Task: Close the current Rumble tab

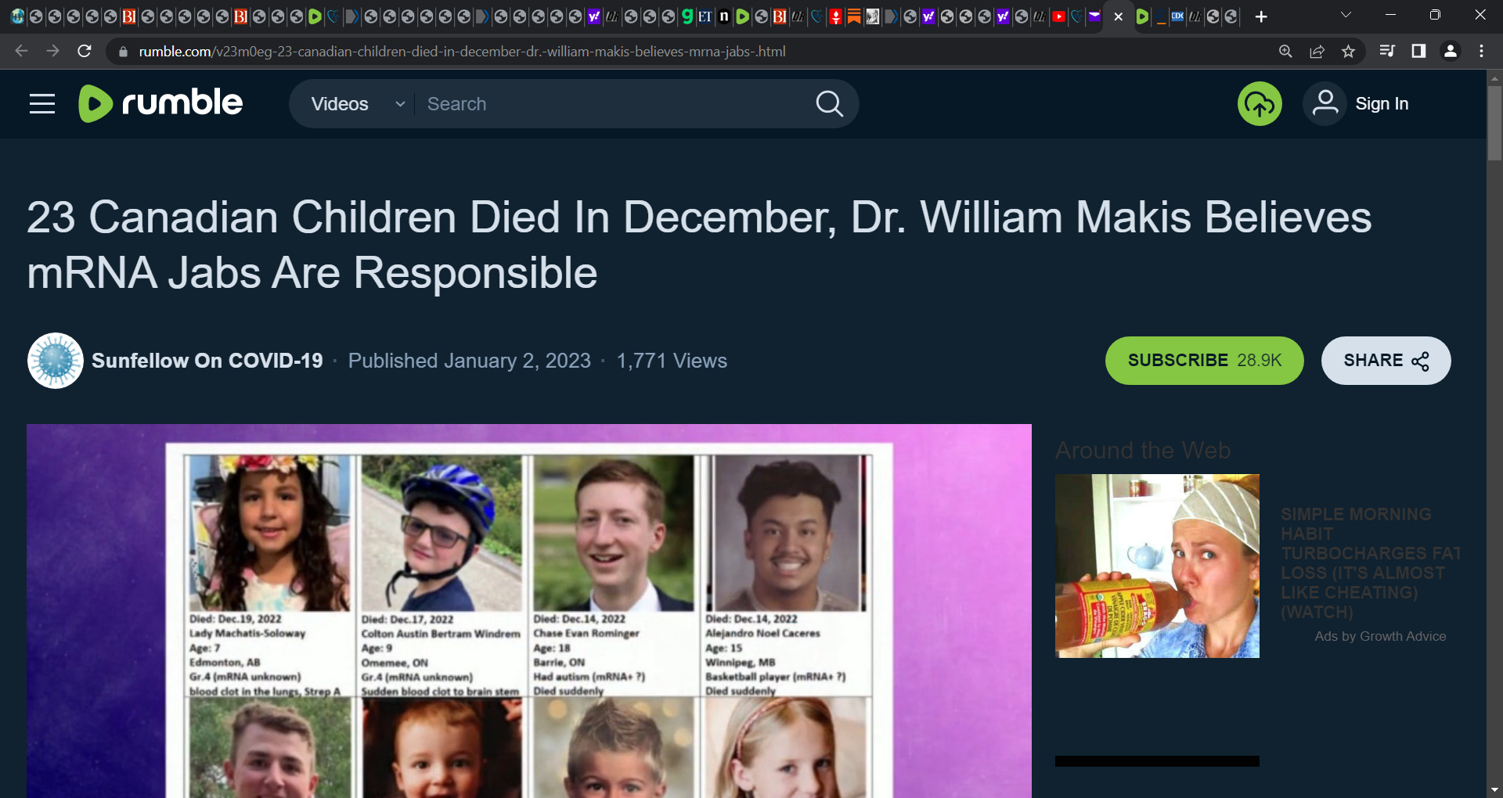Action: point(1118,16)
